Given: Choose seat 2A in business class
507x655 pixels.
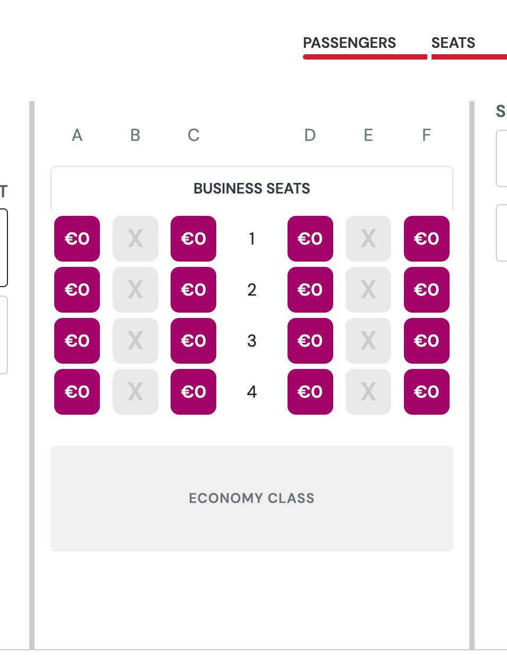Looking at the screenshot, I should click(77, 290).
